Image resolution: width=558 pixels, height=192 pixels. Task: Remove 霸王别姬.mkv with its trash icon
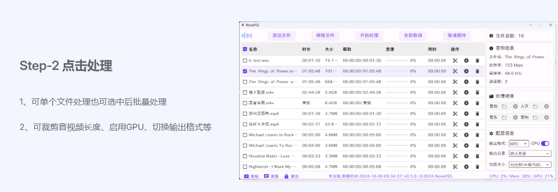[477, 92]
